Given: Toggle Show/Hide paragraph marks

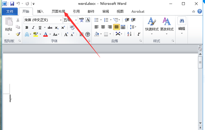Looking at the screenshot, I should (x=139, y=34).
